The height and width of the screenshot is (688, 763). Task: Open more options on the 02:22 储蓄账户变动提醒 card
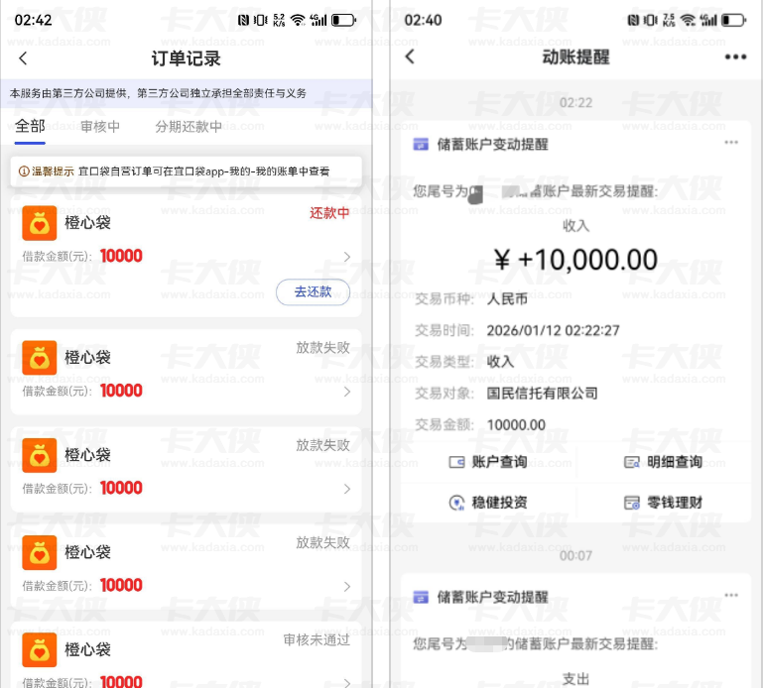tap(731, 143)
